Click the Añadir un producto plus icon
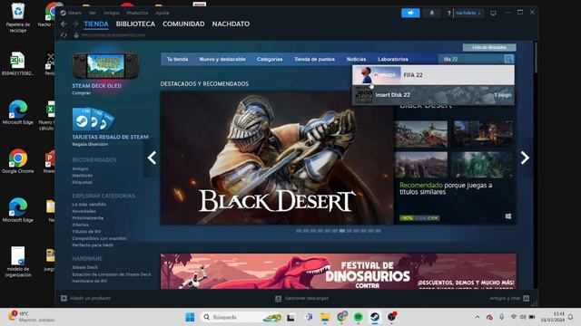Image resolution: width=581 pixels, height=326 pixels. (64, 298)
